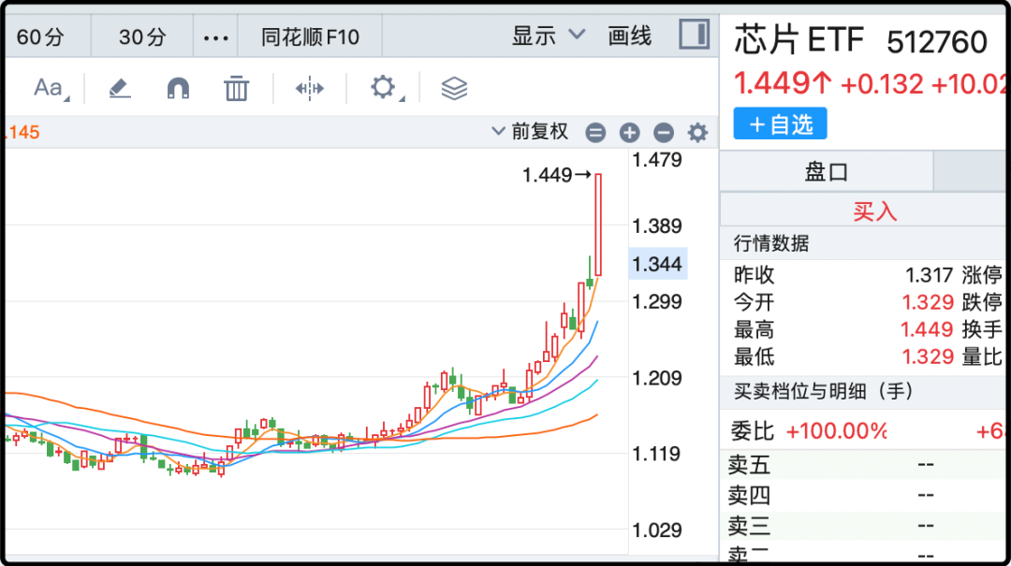Image resolution: width=1011 pixels, height=566 pixels.
Task: Click the +自选 button
Action: 780,124
